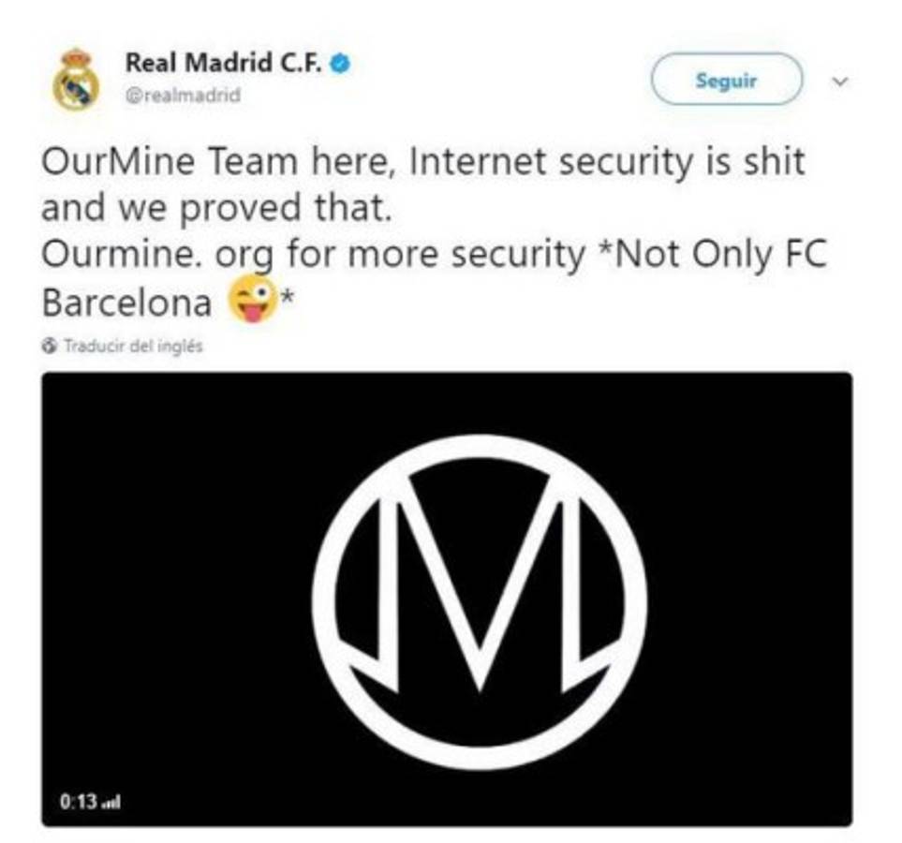The height and width of the screenshot is (843, 902).
Task: Click the word 'Barcelona' in the tweet
Action: tap(127, 303)
